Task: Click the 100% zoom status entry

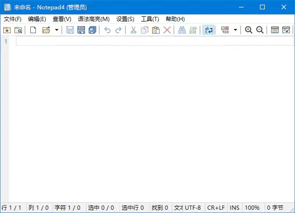Action: [x=252, y=208]
